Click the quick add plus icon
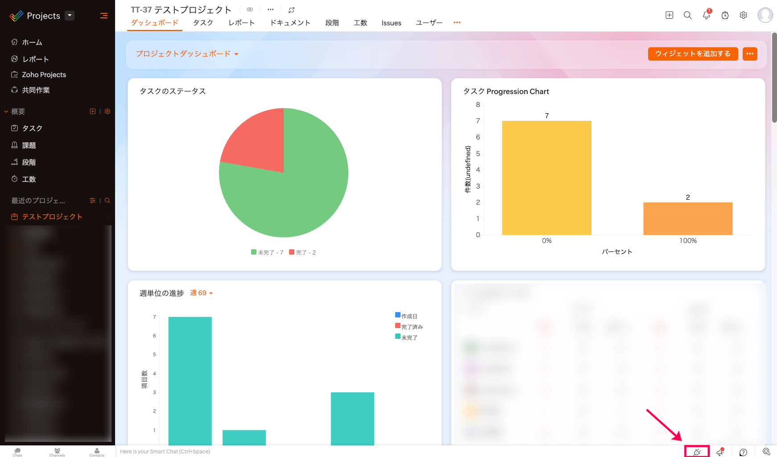 click(x=669, y=15)
